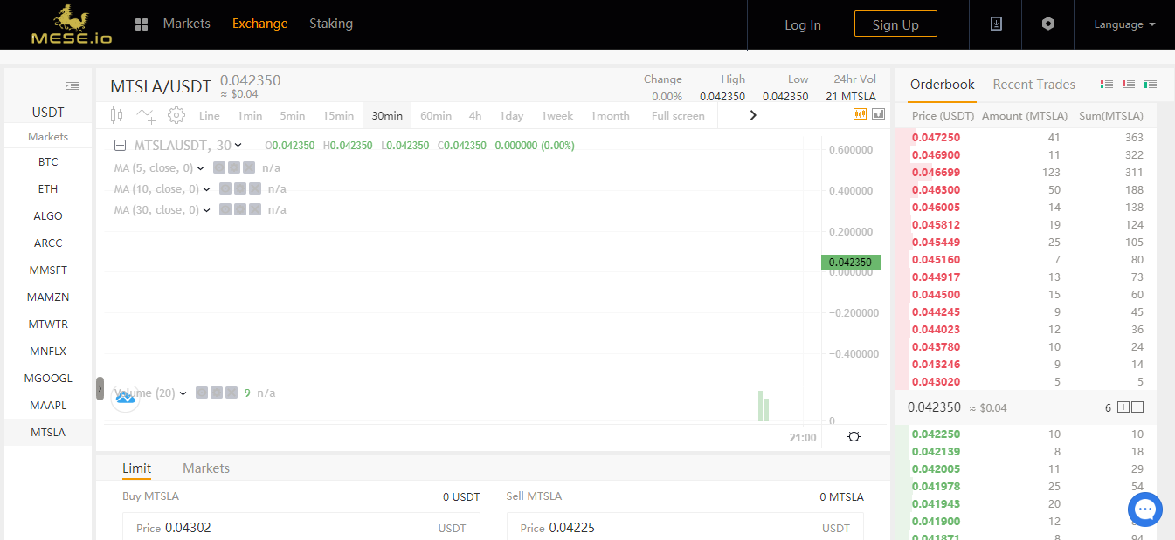Open the Language dropdown
Screen dimensions: 1175x540
tap(1124, 24)
